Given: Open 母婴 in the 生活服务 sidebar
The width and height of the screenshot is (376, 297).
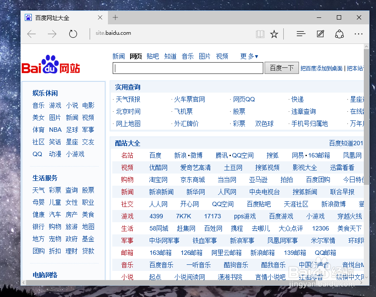Looking at the screenshot, I should (x=39, y=203).
